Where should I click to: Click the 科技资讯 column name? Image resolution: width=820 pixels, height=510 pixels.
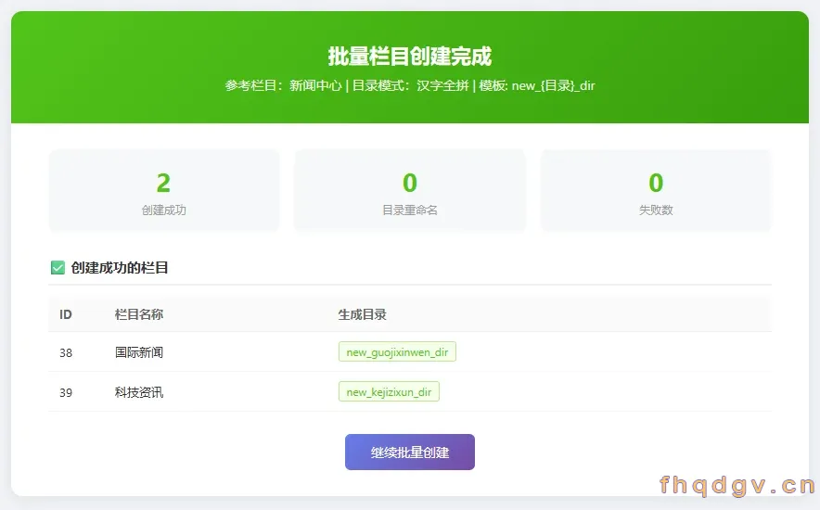click(x=139, y=392)
